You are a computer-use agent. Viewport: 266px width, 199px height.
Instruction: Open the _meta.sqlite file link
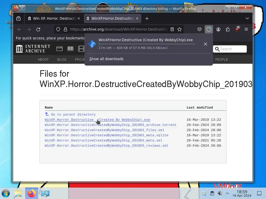point(107,135)
